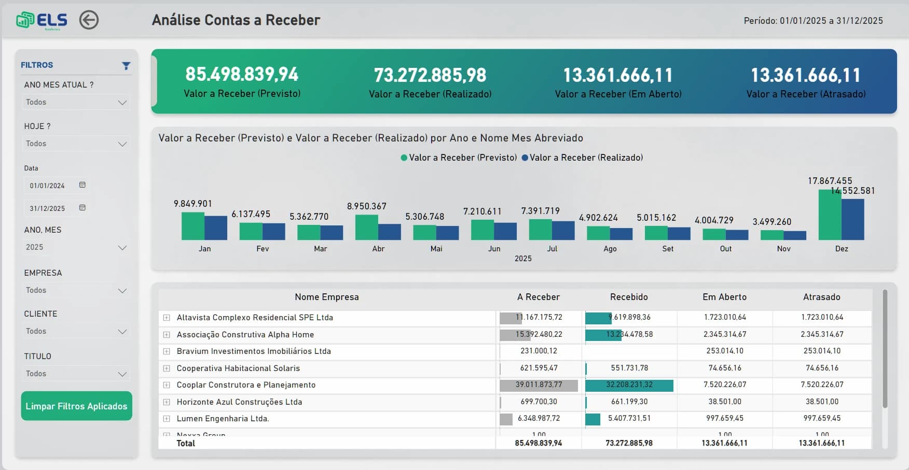Sort table by Recebido header
909x470 pixels.
pos(629,297)
